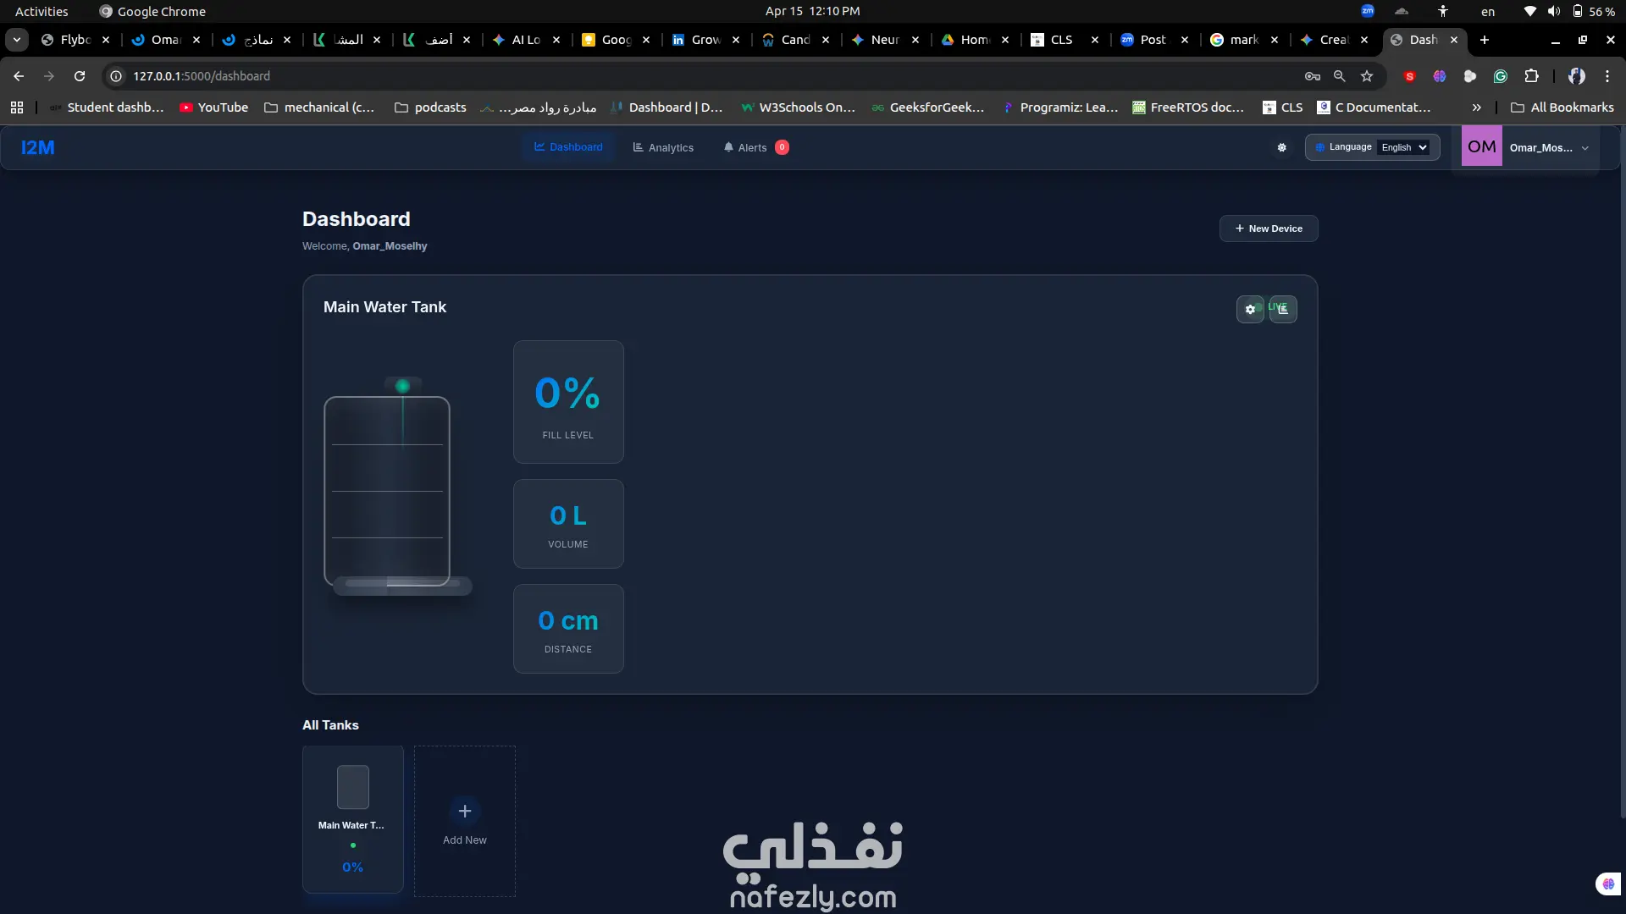Click the red alerts count badge
Image resolution: width=1626 pixels, height=914 pixels.
pyautogui.click(x=782, y=147)
